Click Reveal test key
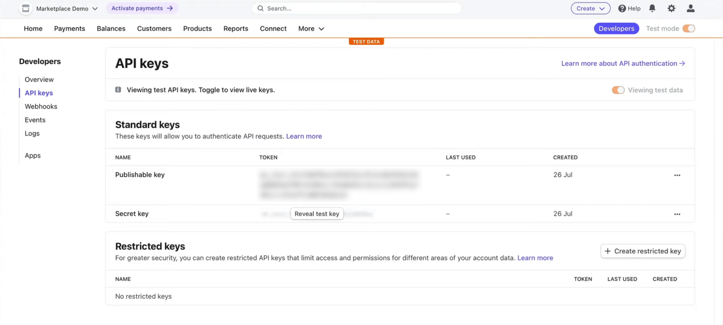 point(317,214)
